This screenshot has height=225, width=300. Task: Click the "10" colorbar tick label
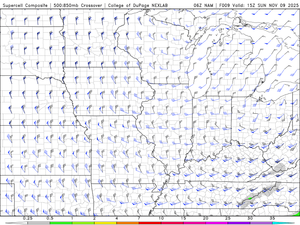(161, 218)
